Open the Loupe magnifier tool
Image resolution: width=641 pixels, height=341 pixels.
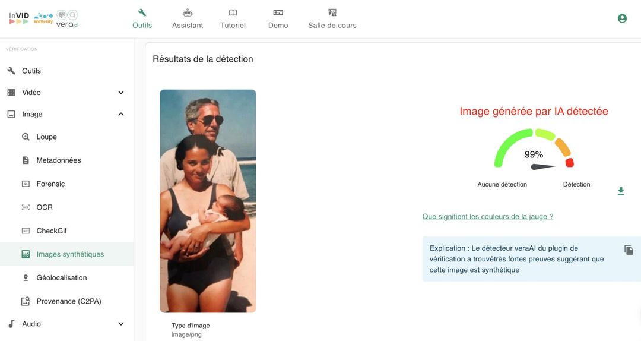click(x=46, y=137)
